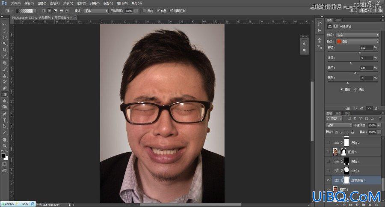Select the Relative radio button

pyautogui.click(x=341, y=90)
